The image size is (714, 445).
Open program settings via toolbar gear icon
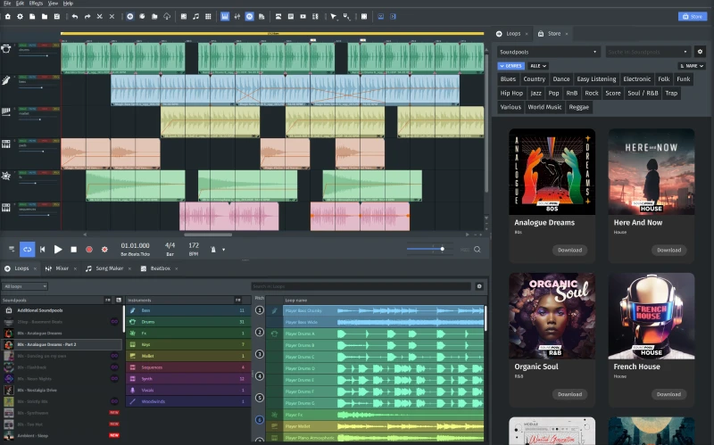pyautogui.click(x=20, y=16)
